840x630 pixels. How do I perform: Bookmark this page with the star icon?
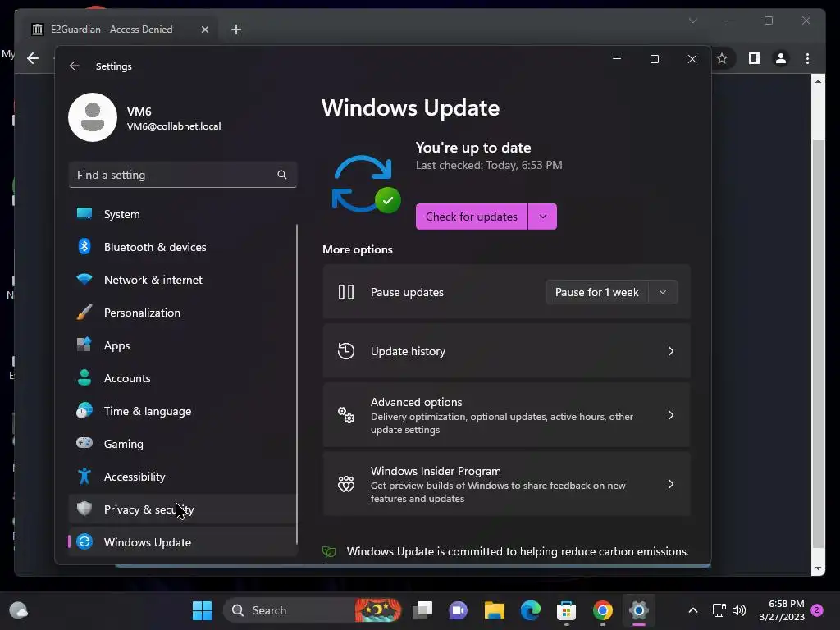(722, 58)
